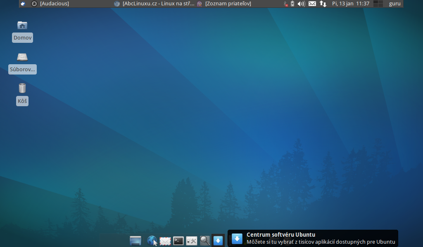Open the network connections arrows icon
The width and height of the screenshot is (423, 247).
323,4
